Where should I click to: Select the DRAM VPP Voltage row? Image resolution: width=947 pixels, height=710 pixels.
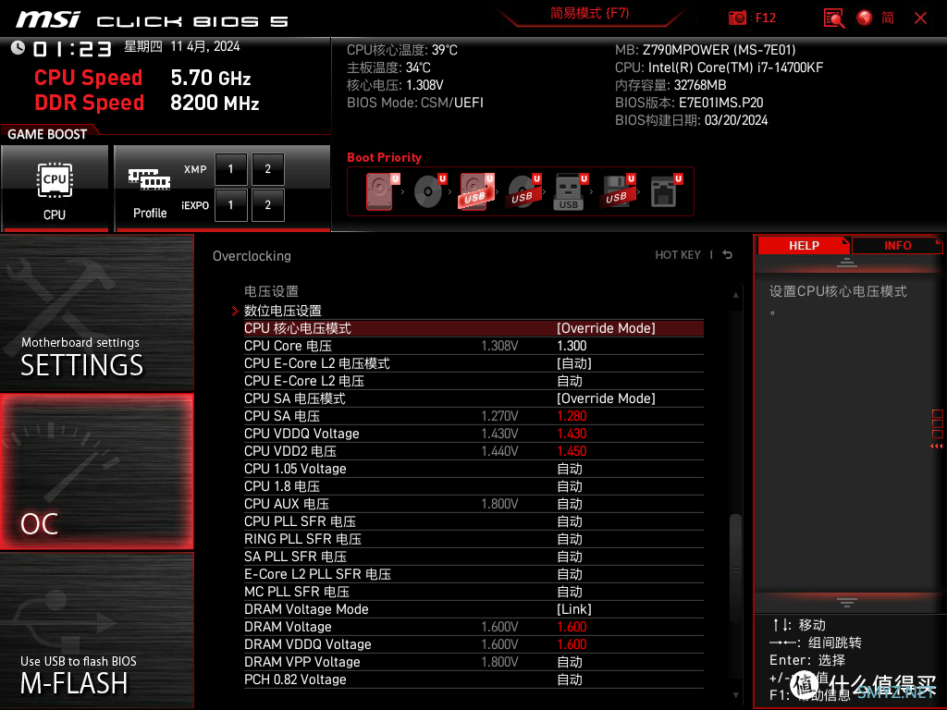click(x=473, y=662)
